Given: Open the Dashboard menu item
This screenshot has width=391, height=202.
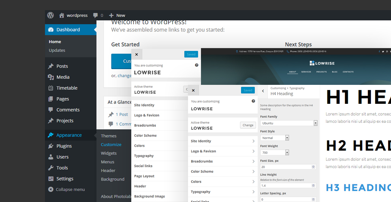Looking at the screenshot, I should point(71,29).
